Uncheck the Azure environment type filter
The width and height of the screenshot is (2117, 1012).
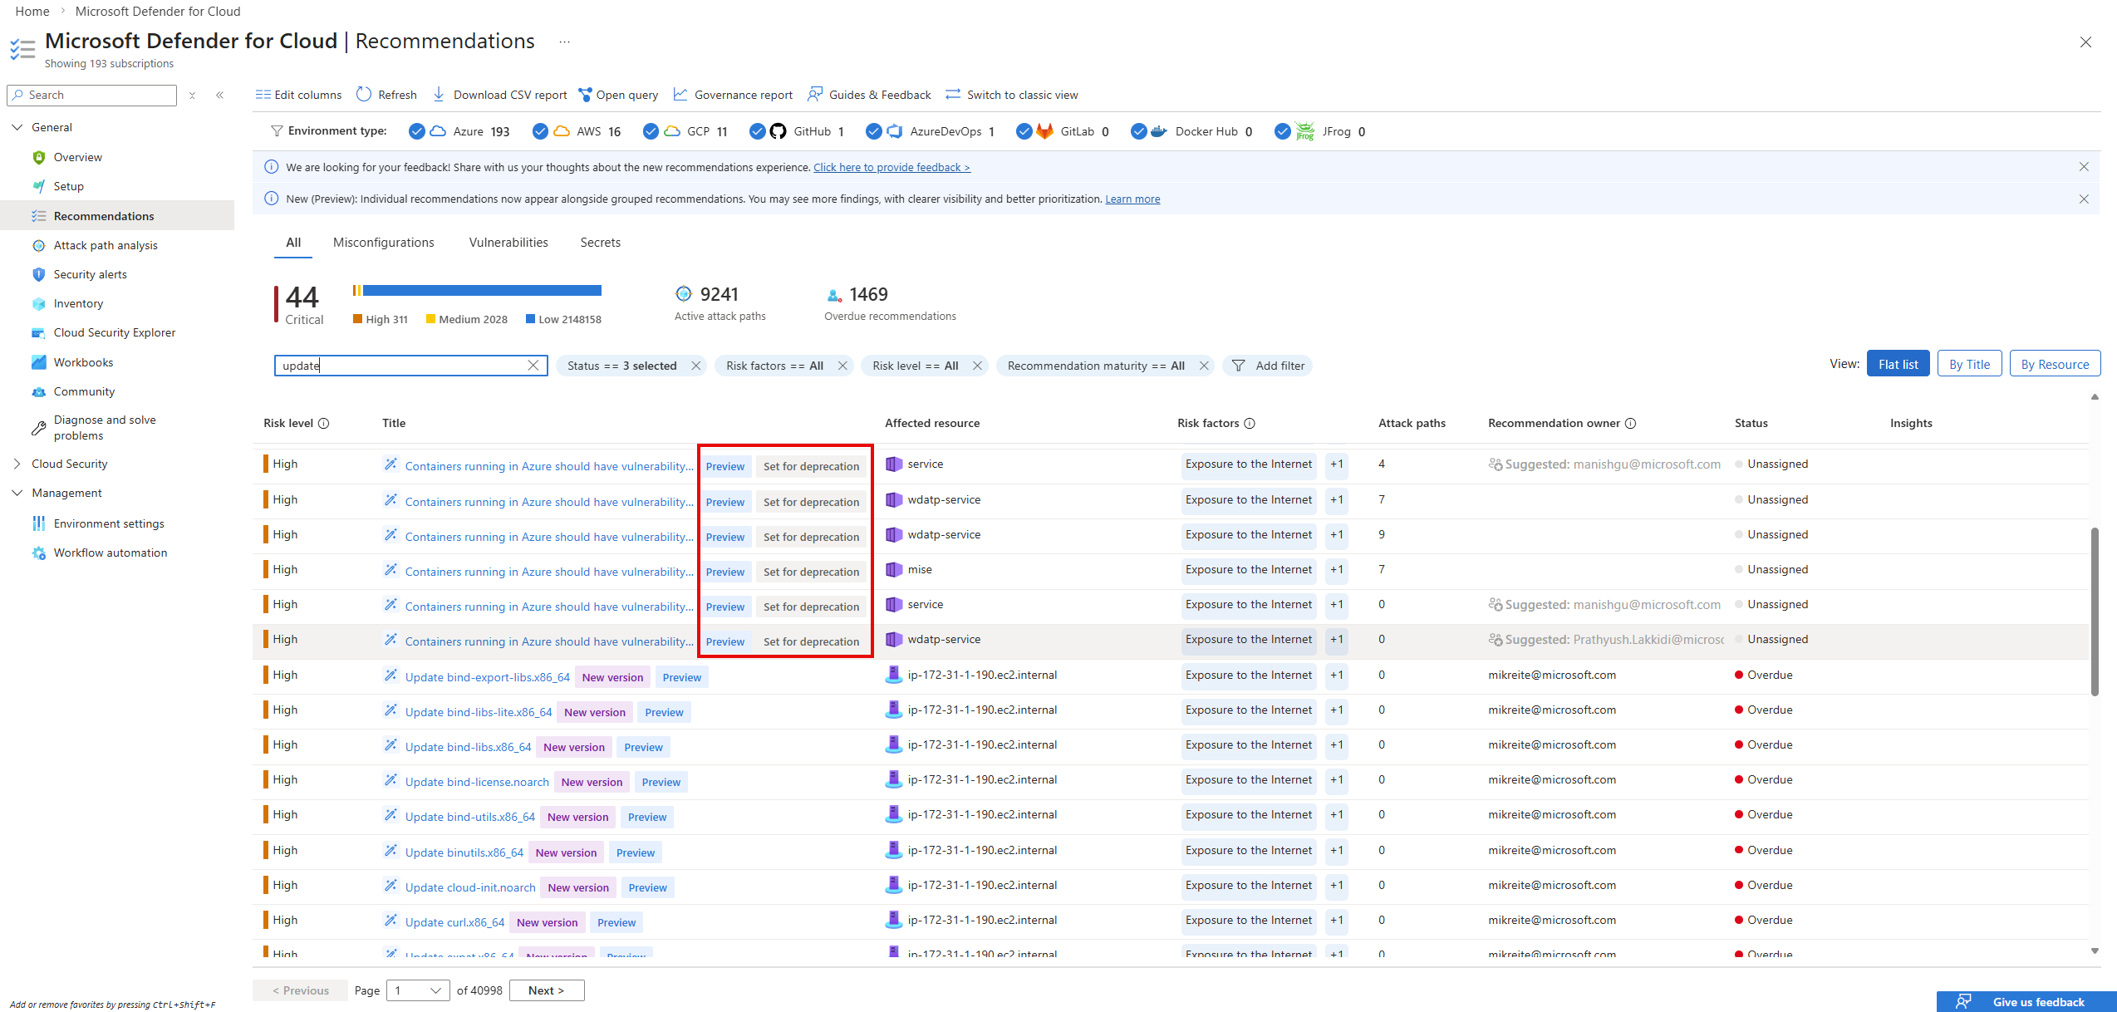(416, 131)
